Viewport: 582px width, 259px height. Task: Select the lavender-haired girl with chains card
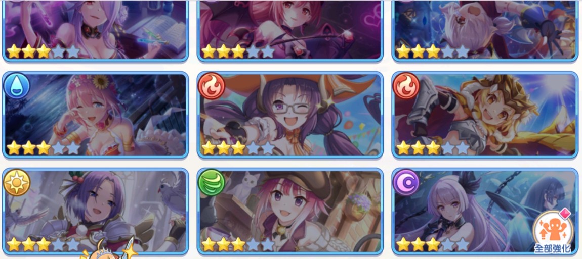pos(485,212)
